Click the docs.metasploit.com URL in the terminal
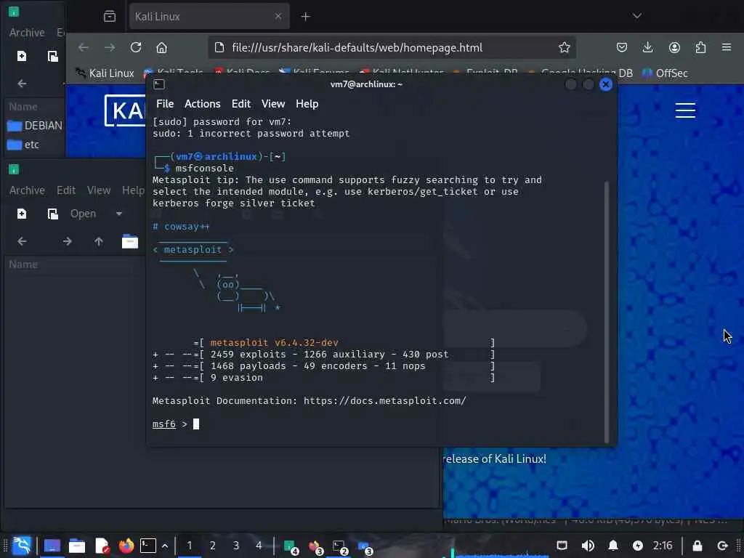 coord(385,401)
